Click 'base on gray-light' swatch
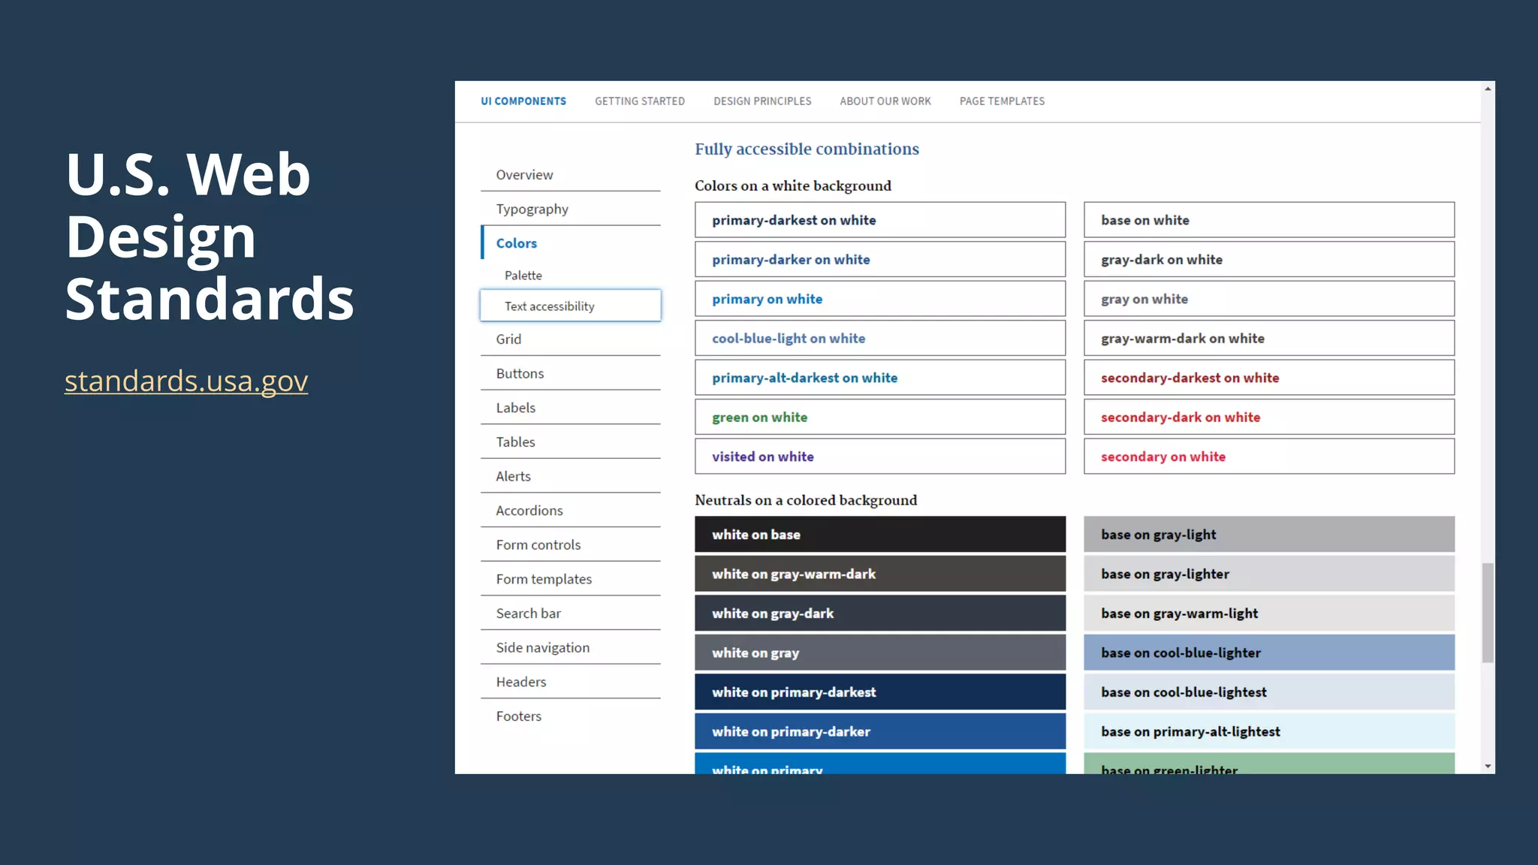1538x865 pixels. coord(1269,535)
